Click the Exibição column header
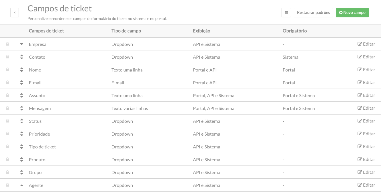Screen dimensions: 381x192 pyautogui.click(x=202, y=31)
